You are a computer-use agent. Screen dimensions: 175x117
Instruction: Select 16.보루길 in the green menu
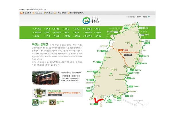[x=47, y=36]
